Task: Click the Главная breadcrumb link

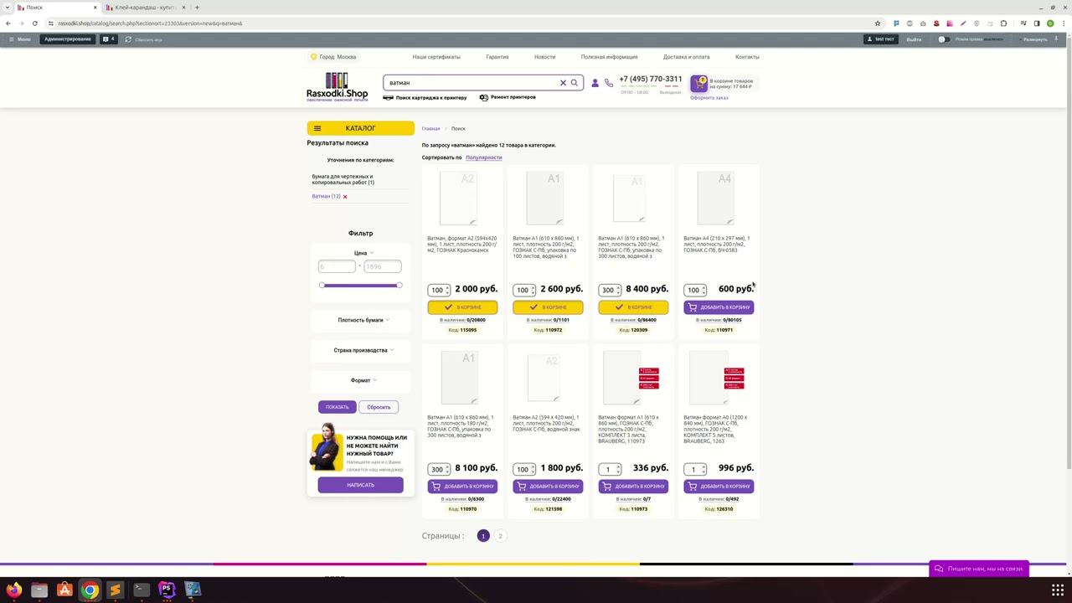Action: point(430,129)
